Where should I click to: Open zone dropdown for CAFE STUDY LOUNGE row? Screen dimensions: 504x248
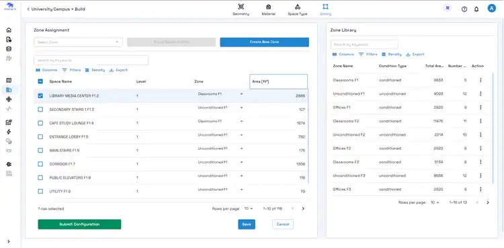point(220,121)
